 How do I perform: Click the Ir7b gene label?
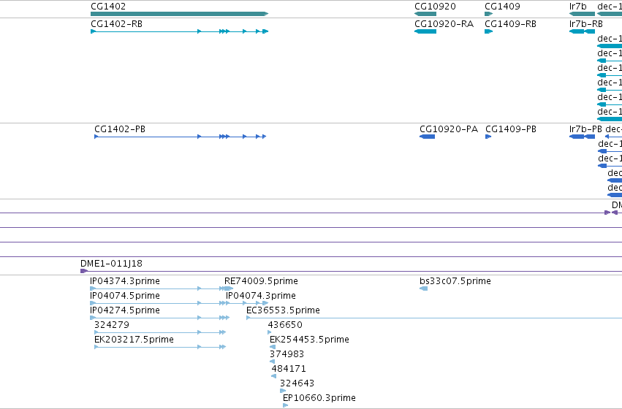(x=577, y=7)
